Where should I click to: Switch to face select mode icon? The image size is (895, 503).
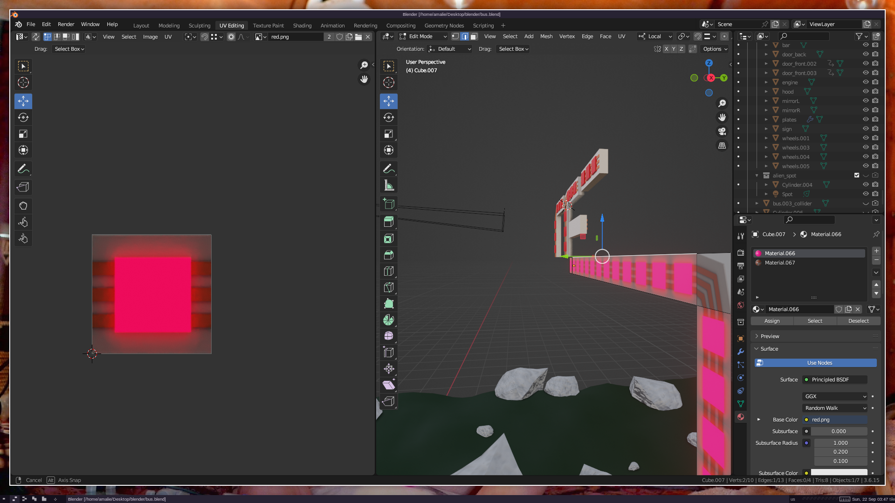point(474,36)
